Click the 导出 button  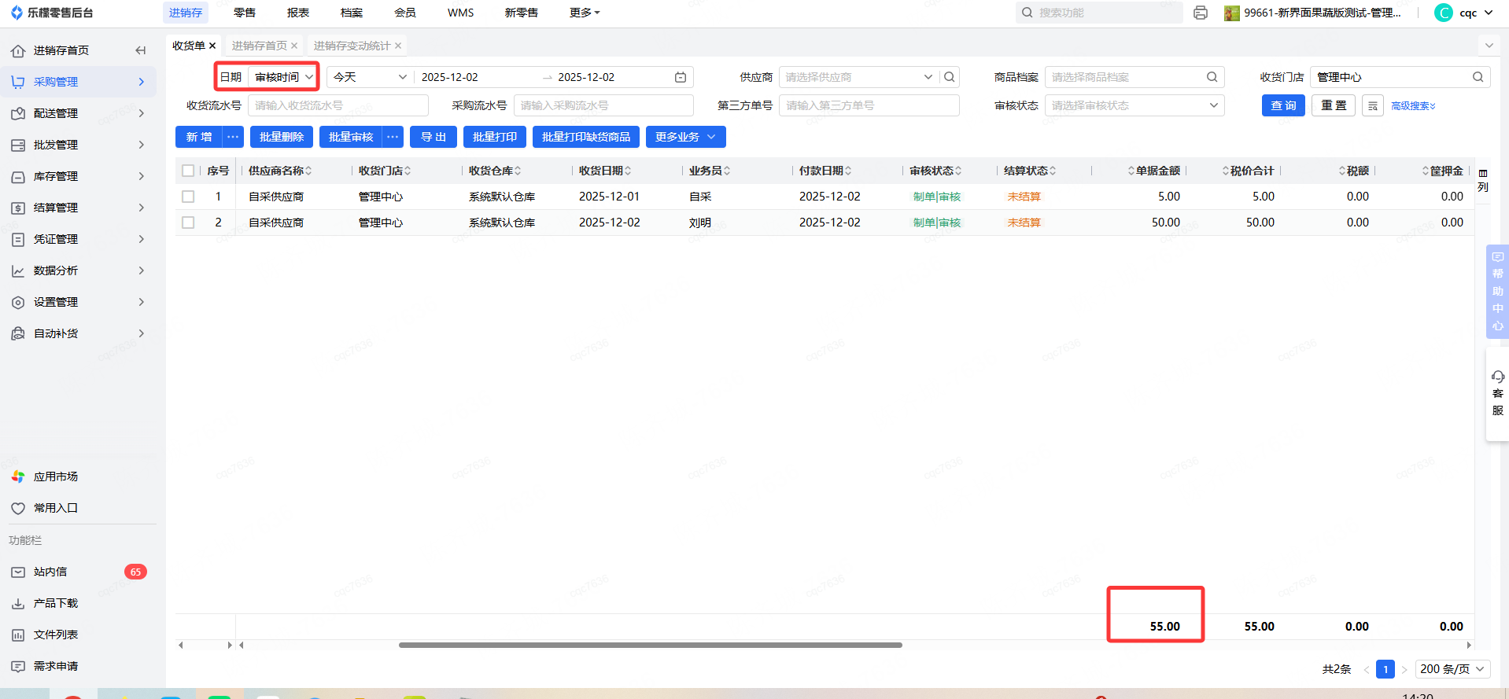(x=434, y=137)
